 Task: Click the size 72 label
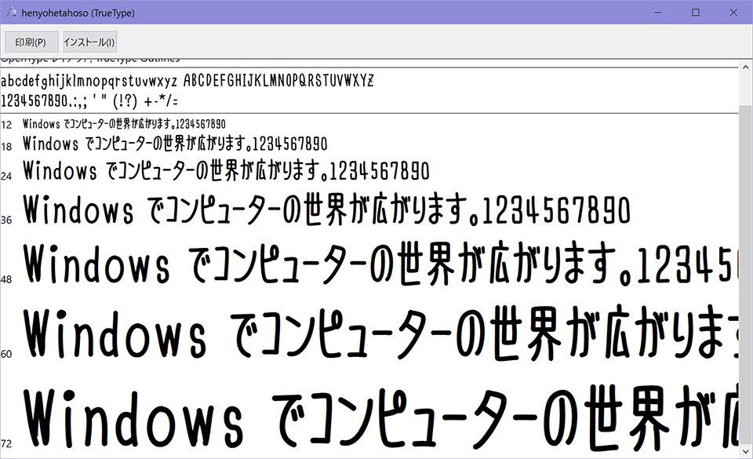(x=6, y=443)
